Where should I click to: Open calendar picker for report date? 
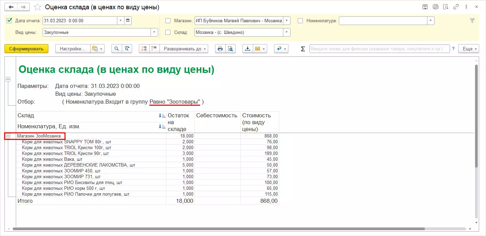(x=128, y=21)
